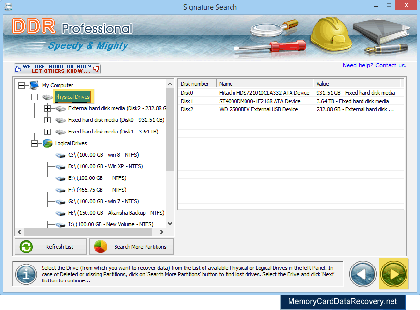
Task: Click the Value column header
Action: point(357,84)
